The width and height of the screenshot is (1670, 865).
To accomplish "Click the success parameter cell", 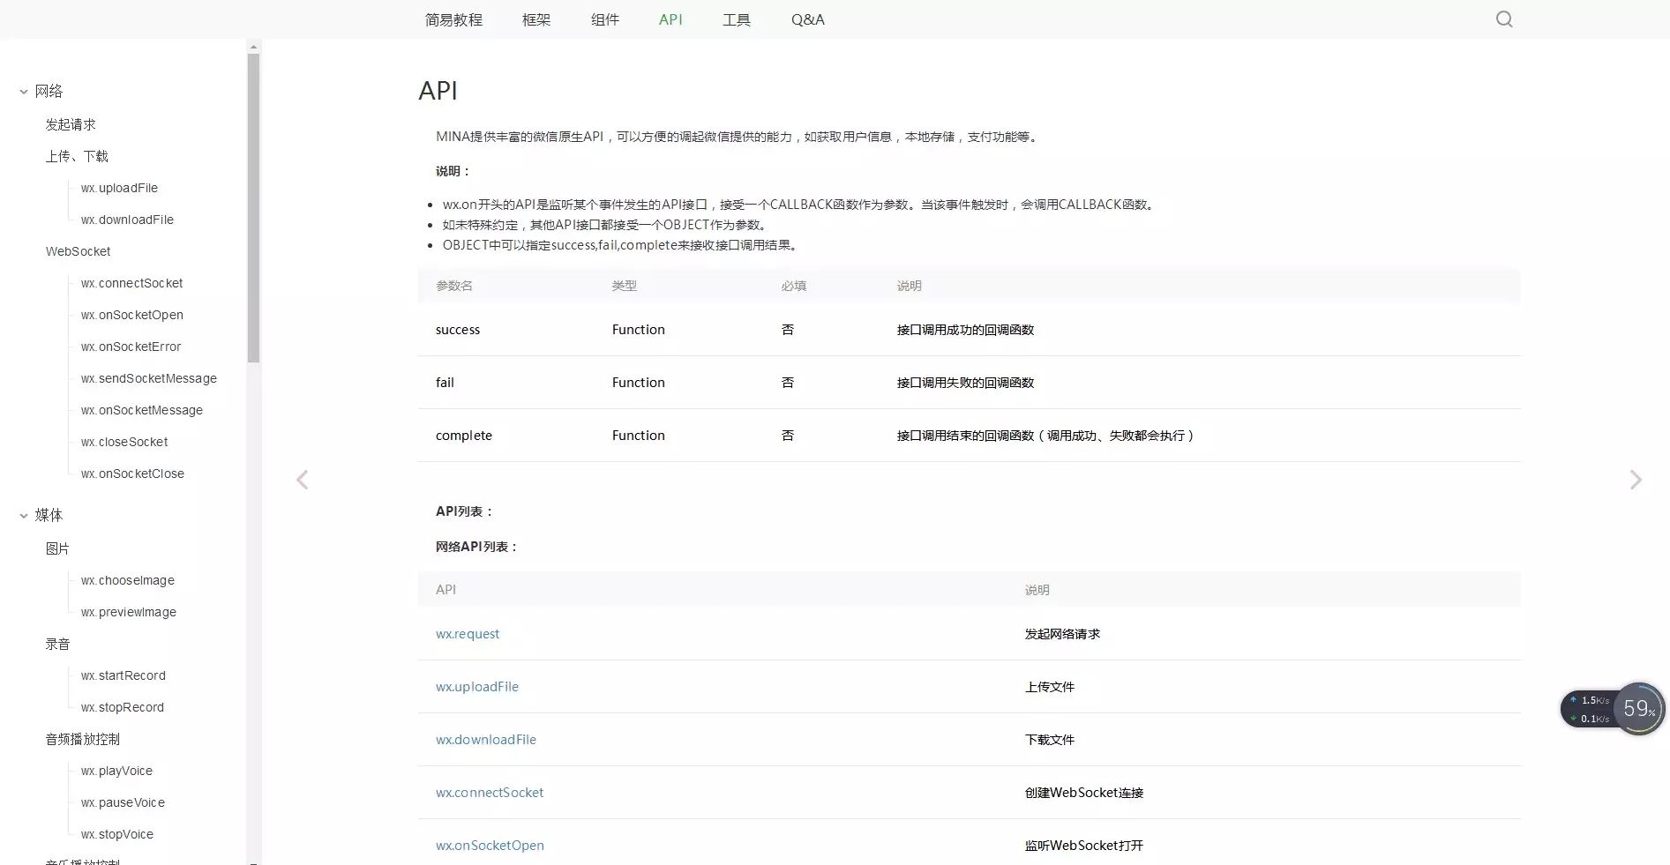I will point(458,330).
